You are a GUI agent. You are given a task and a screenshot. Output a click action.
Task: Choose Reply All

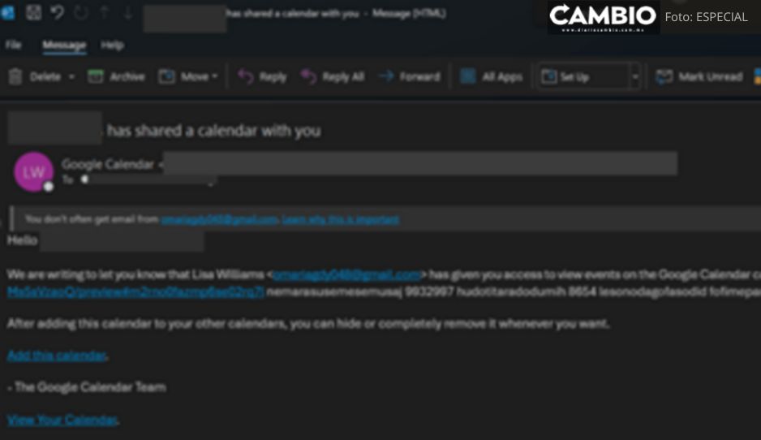(x=333, y=77)
